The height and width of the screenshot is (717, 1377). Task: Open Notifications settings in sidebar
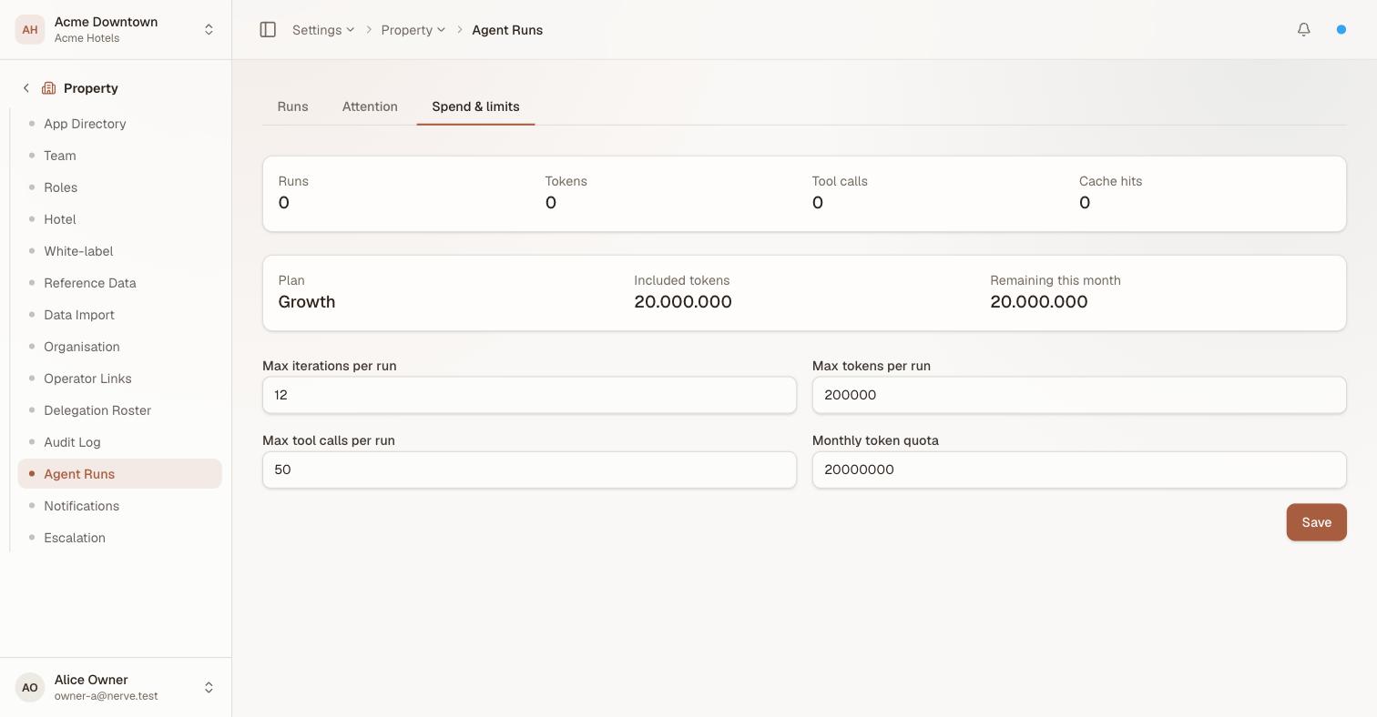pyautogui.click(x=119, y=506)
